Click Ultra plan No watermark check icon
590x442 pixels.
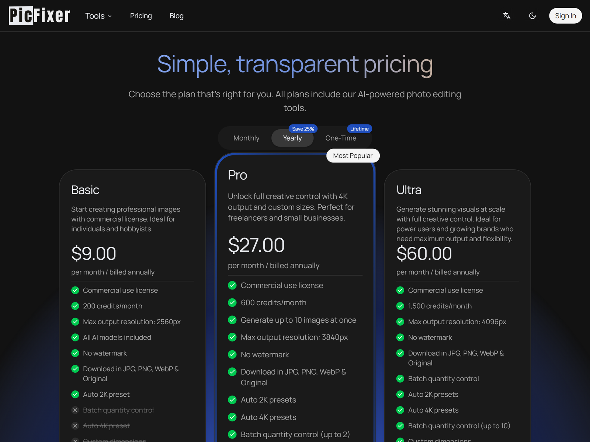click(400, 337)
